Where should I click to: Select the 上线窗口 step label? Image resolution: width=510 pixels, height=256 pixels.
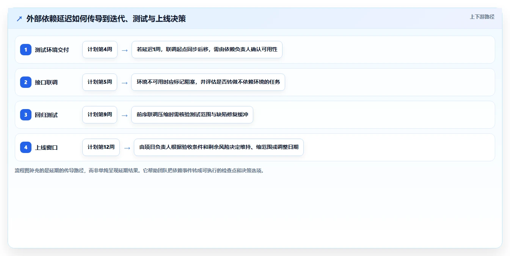click(x=46, y=147)
